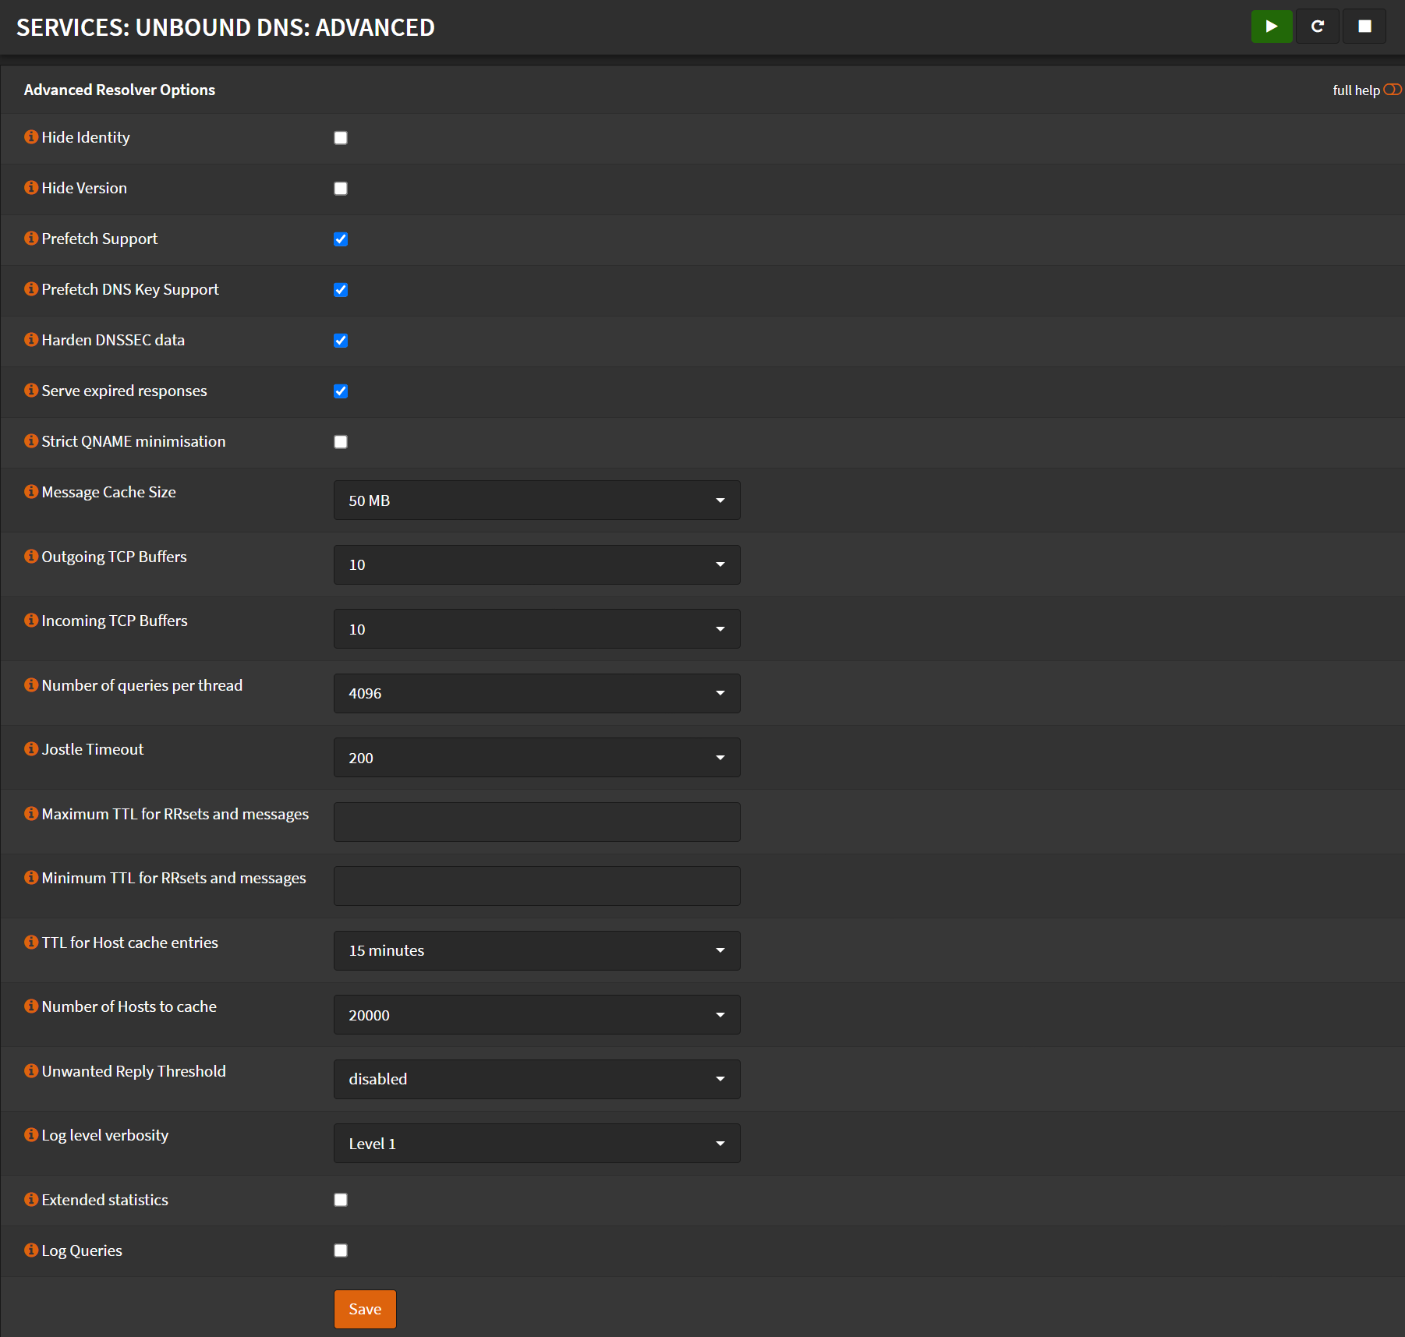Expand the Log level verbosity dropdown
Image resolution: width=1405 pixels, height=1337 pixels.
click(x=536, y=1144)
